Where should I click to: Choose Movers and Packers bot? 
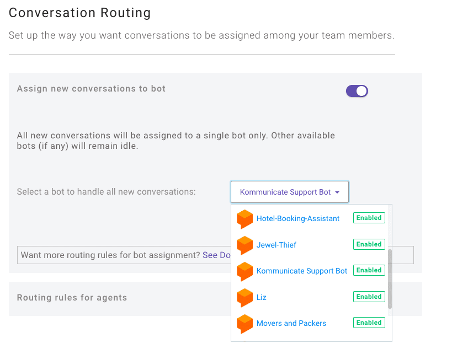(291, 323)
